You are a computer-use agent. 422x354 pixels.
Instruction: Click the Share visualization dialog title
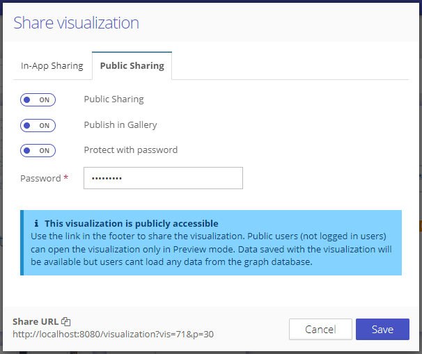point(76,23)
